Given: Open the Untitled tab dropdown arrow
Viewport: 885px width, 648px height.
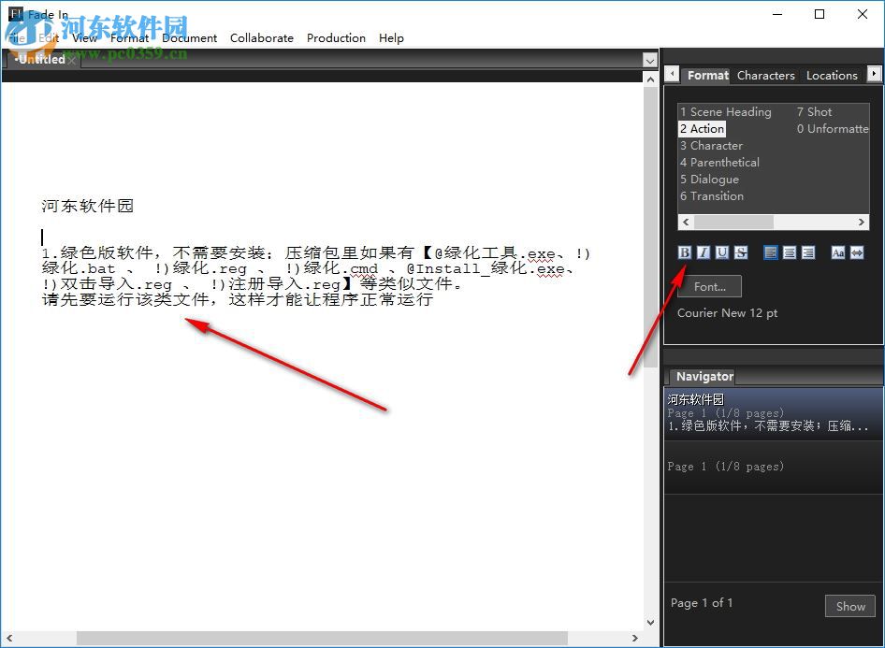Looking at the screenshot, I should coord(649,59).
